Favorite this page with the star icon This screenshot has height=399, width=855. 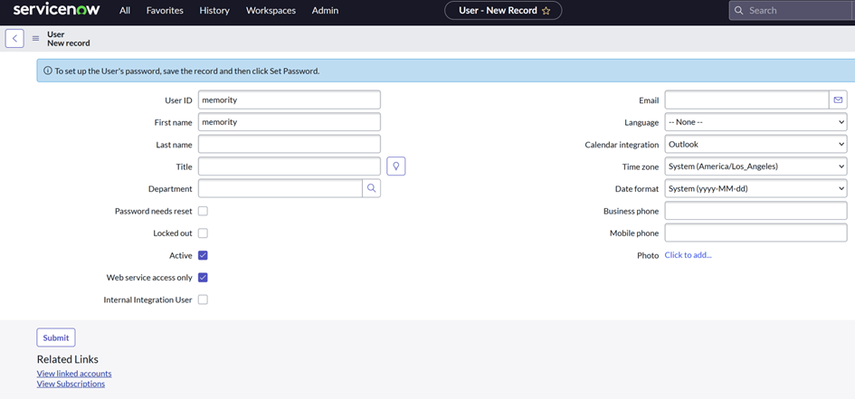click(x=546, y=11)
